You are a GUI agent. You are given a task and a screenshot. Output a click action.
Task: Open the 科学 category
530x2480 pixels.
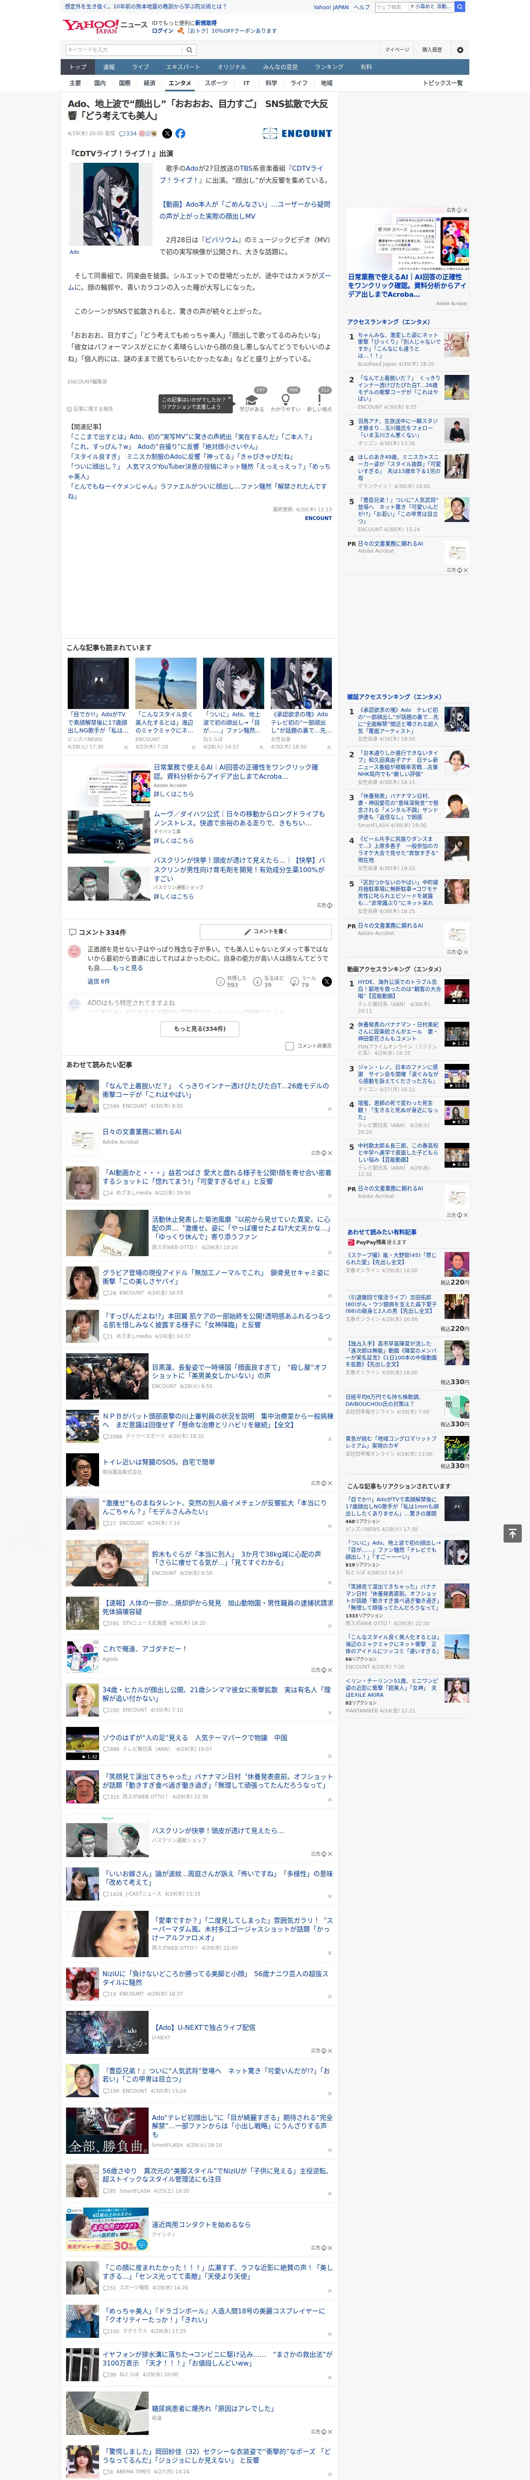271,83
